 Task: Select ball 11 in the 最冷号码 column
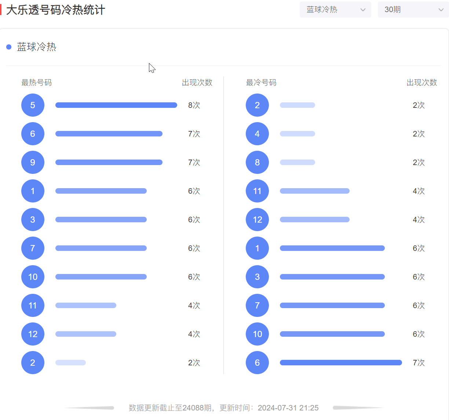point(257,191)
